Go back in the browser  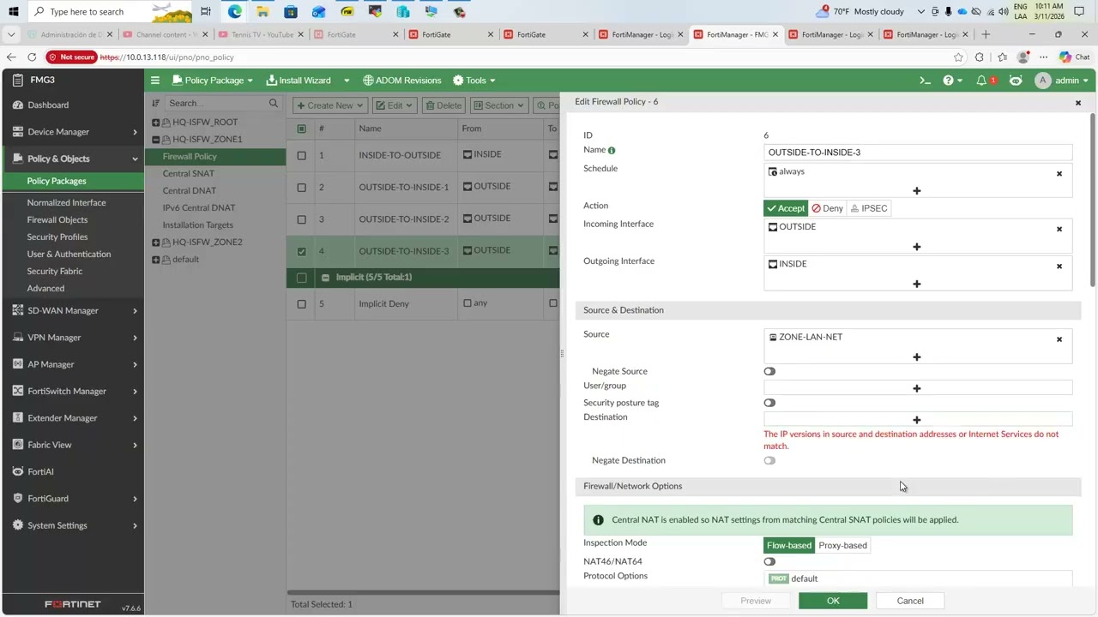point(11,57)
